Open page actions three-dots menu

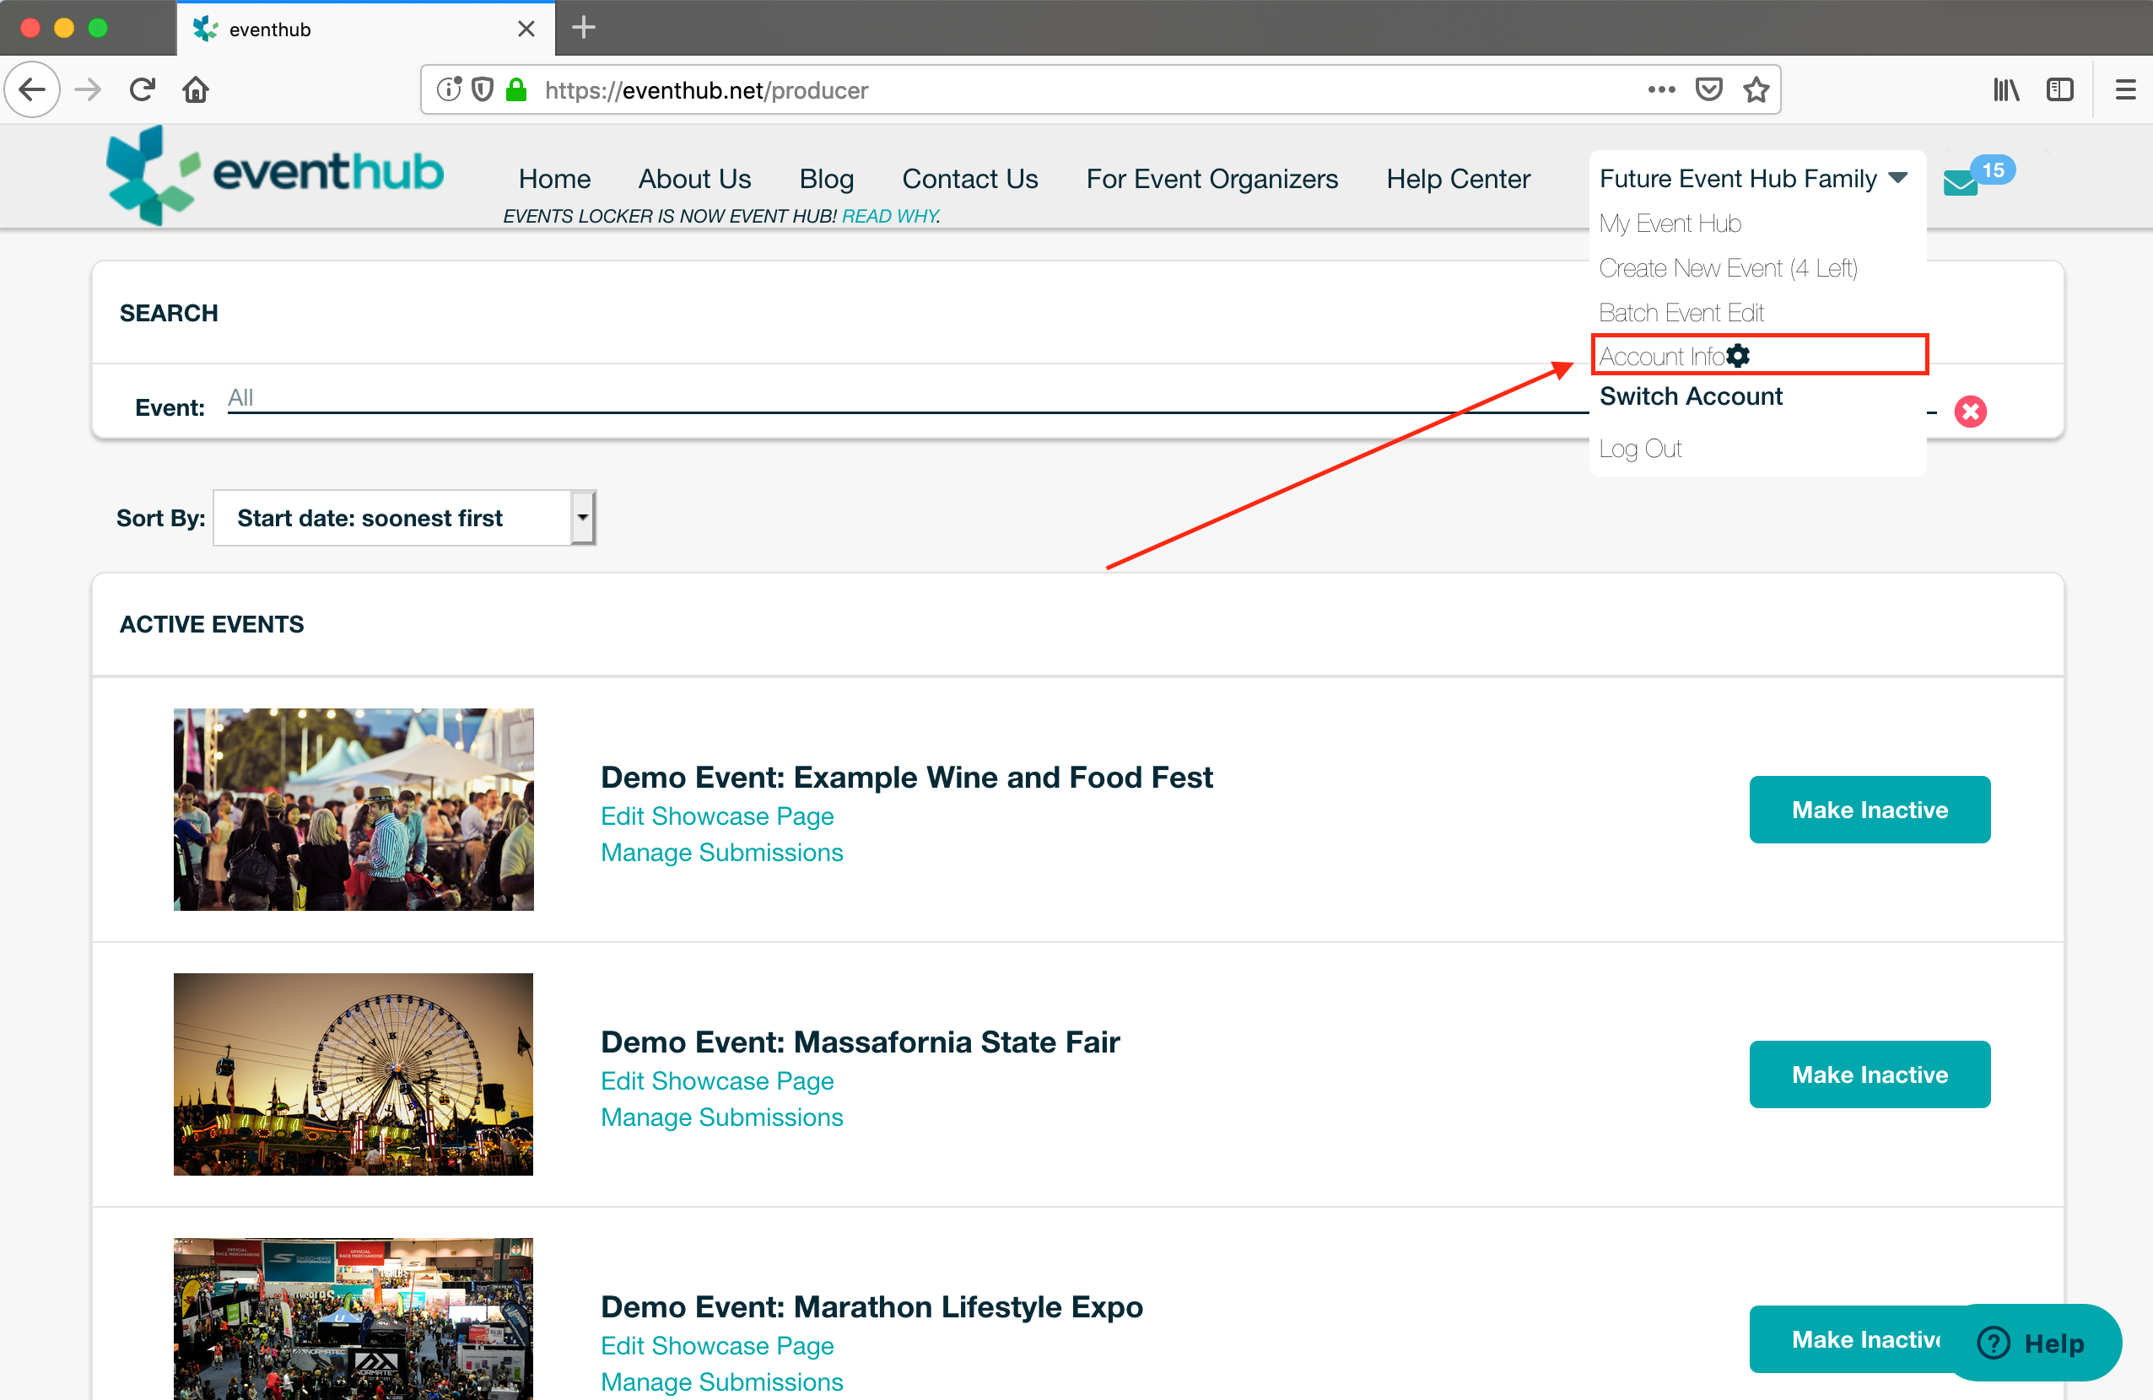1661,89
